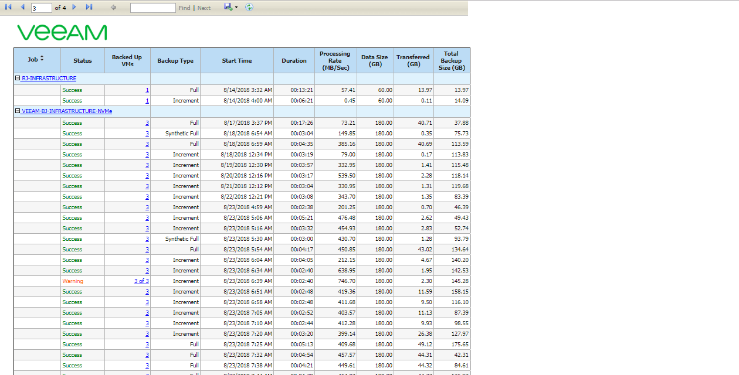Open VM count link for 8/14/2018 4:00 AM

click(x=147, y=101)
